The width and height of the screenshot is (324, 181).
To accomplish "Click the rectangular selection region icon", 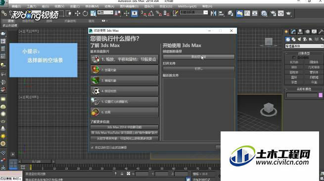I will 61,13.
